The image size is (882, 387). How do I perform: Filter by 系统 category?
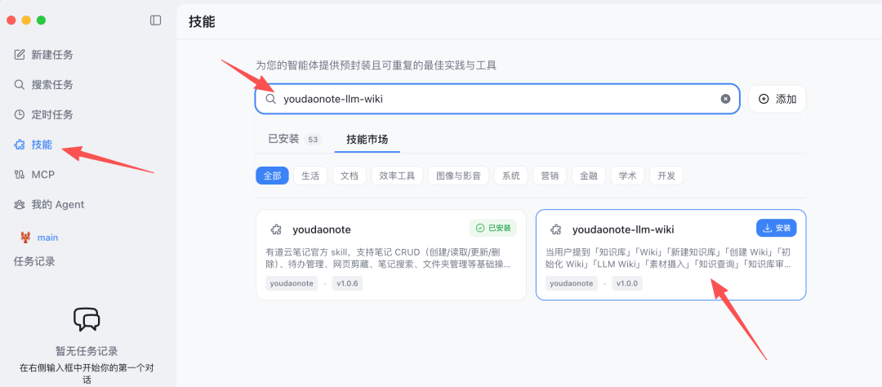510,176
